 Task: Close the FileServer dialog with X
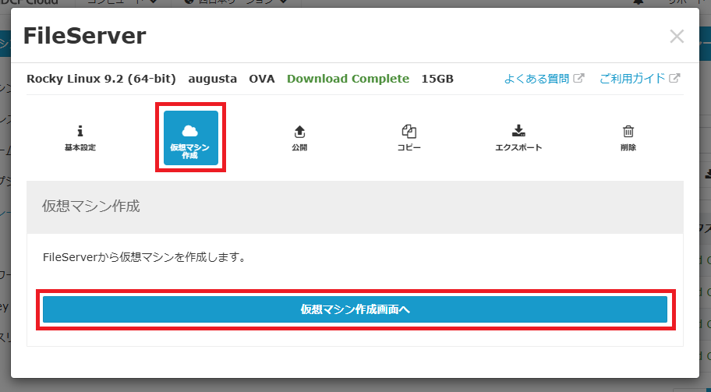point(677,36)
